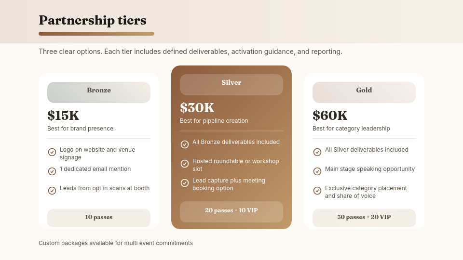Click the $60K price text
This screenshot has height=260, width=463.
click(330, 116)
